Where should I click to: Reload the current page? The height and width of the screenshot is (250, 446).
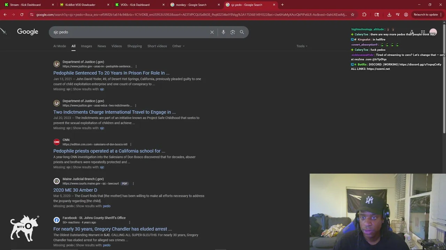22,15
